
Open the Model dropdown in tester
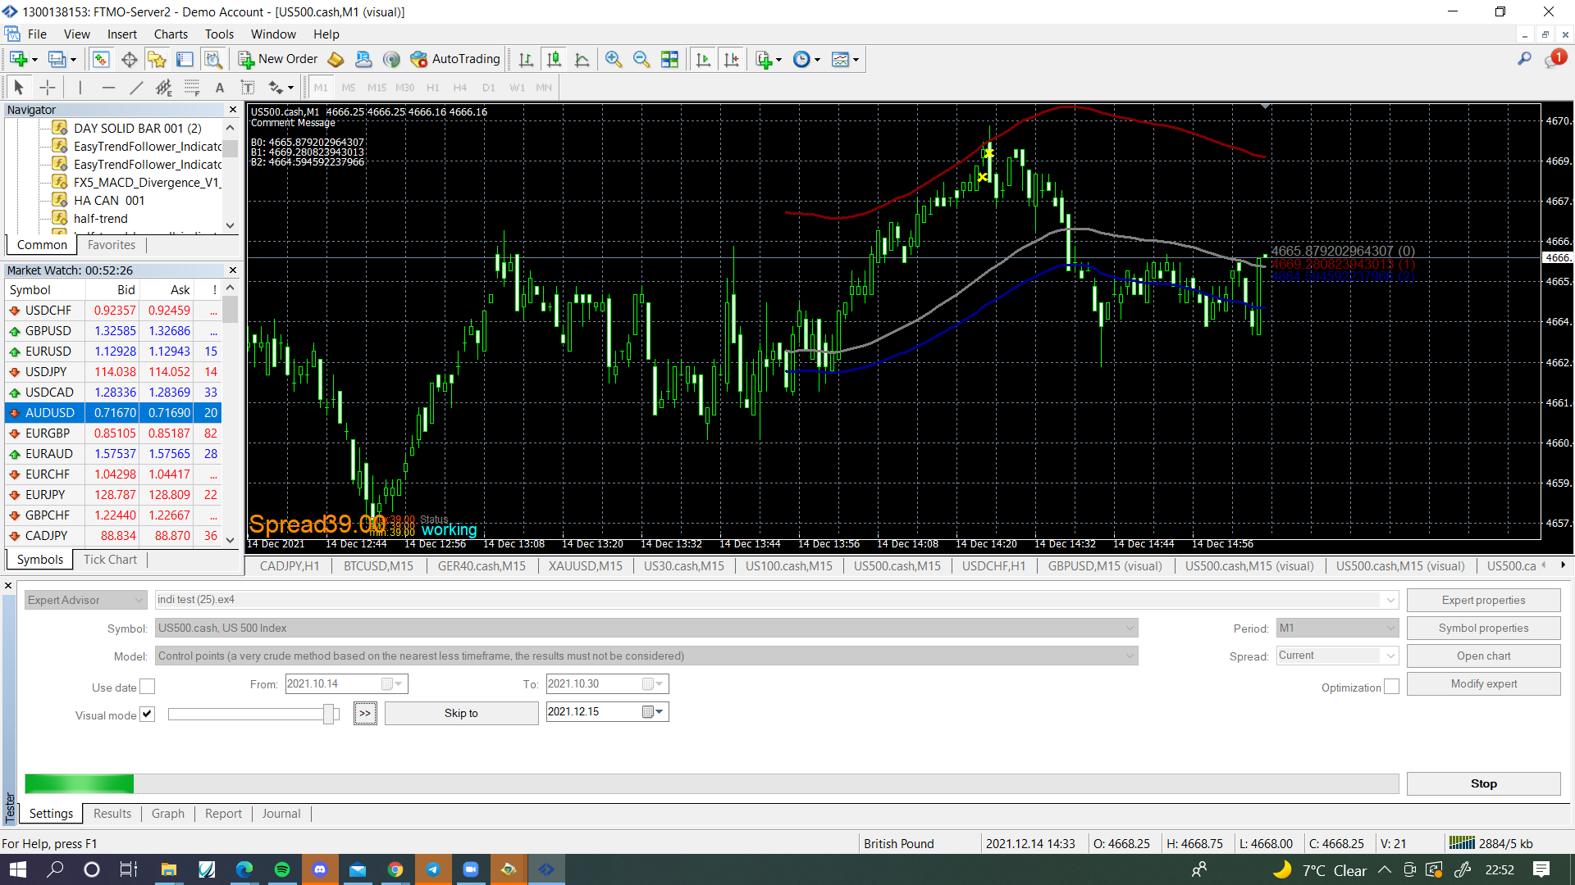(646, 656)
